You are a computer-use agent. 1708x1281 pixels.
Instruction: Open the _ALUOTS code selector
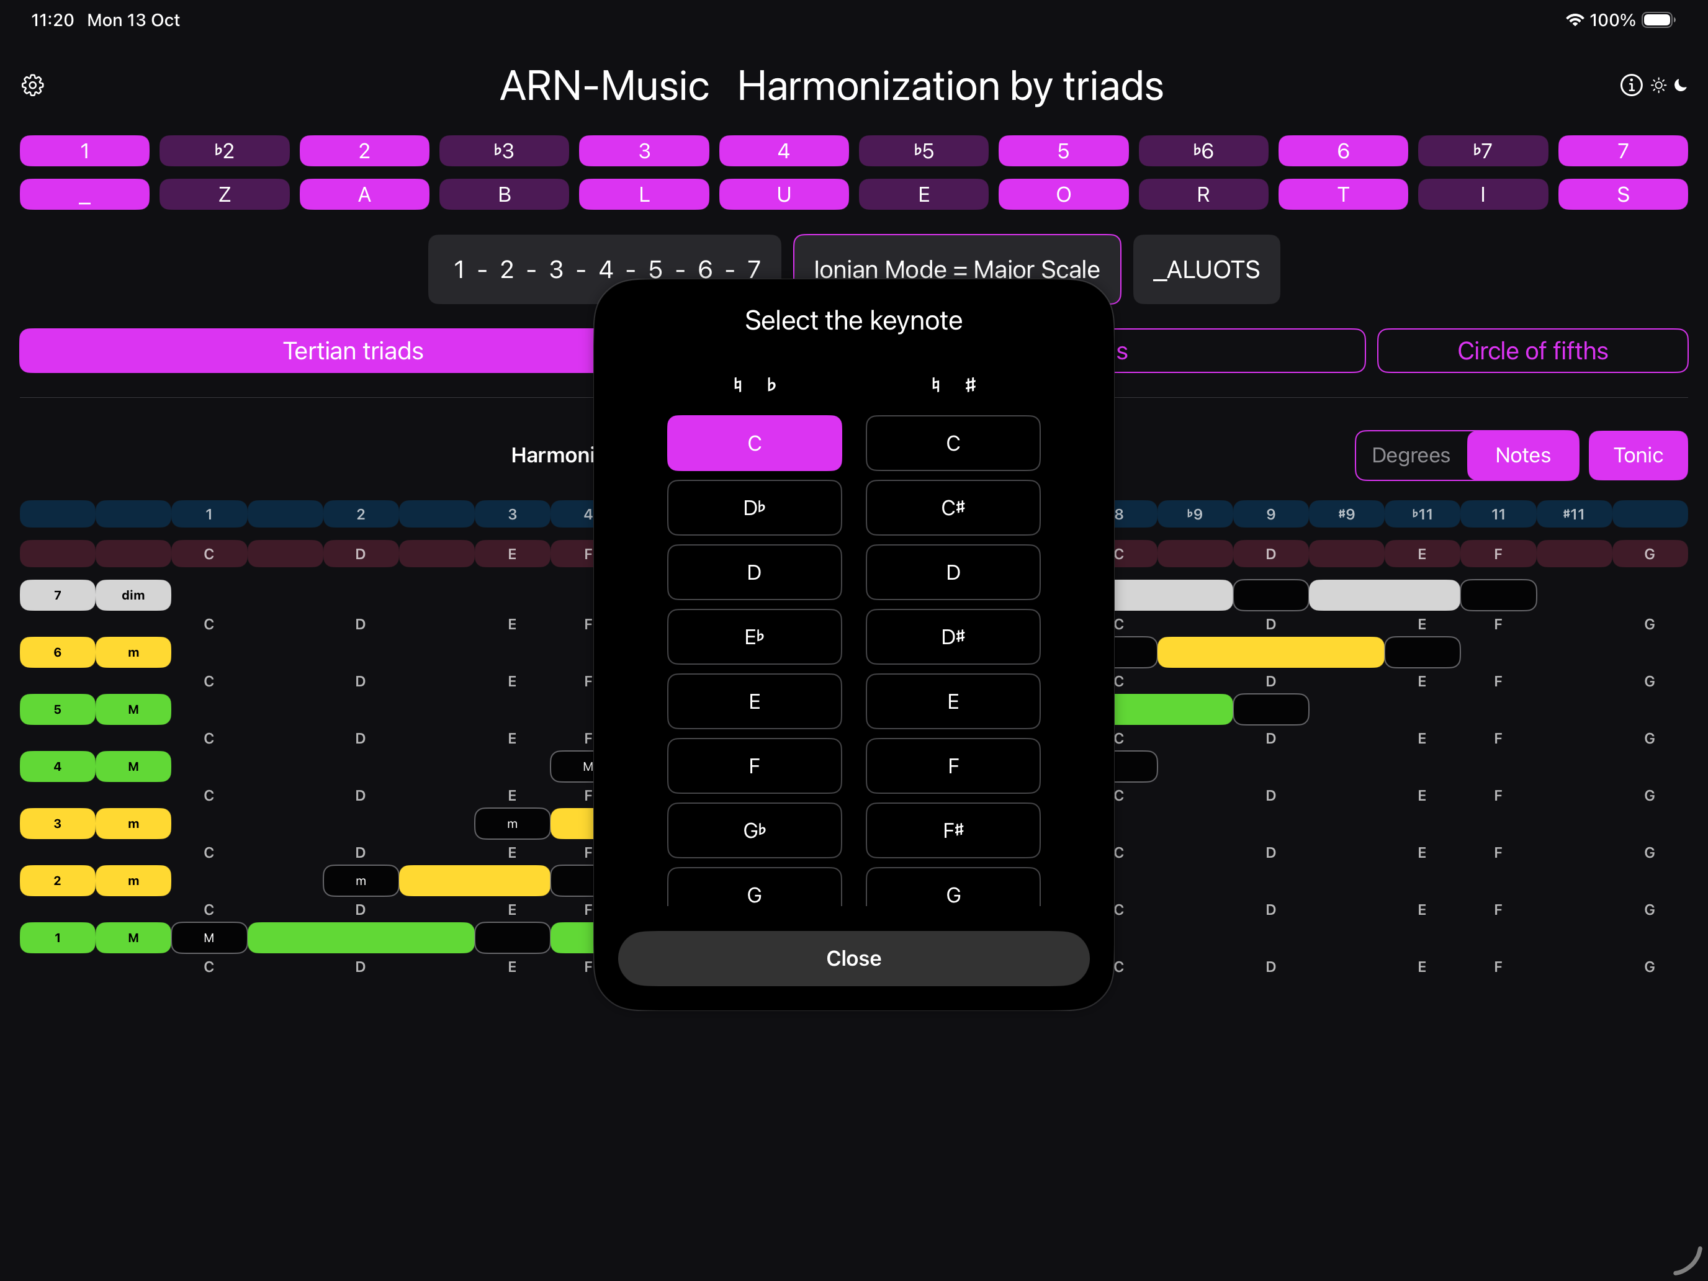[1205, 269]
